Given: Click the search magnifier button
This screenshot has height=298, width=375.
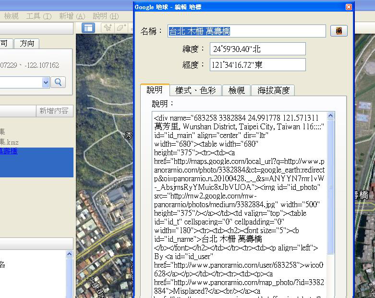Looking at the screenshot, I should (58, 82).
